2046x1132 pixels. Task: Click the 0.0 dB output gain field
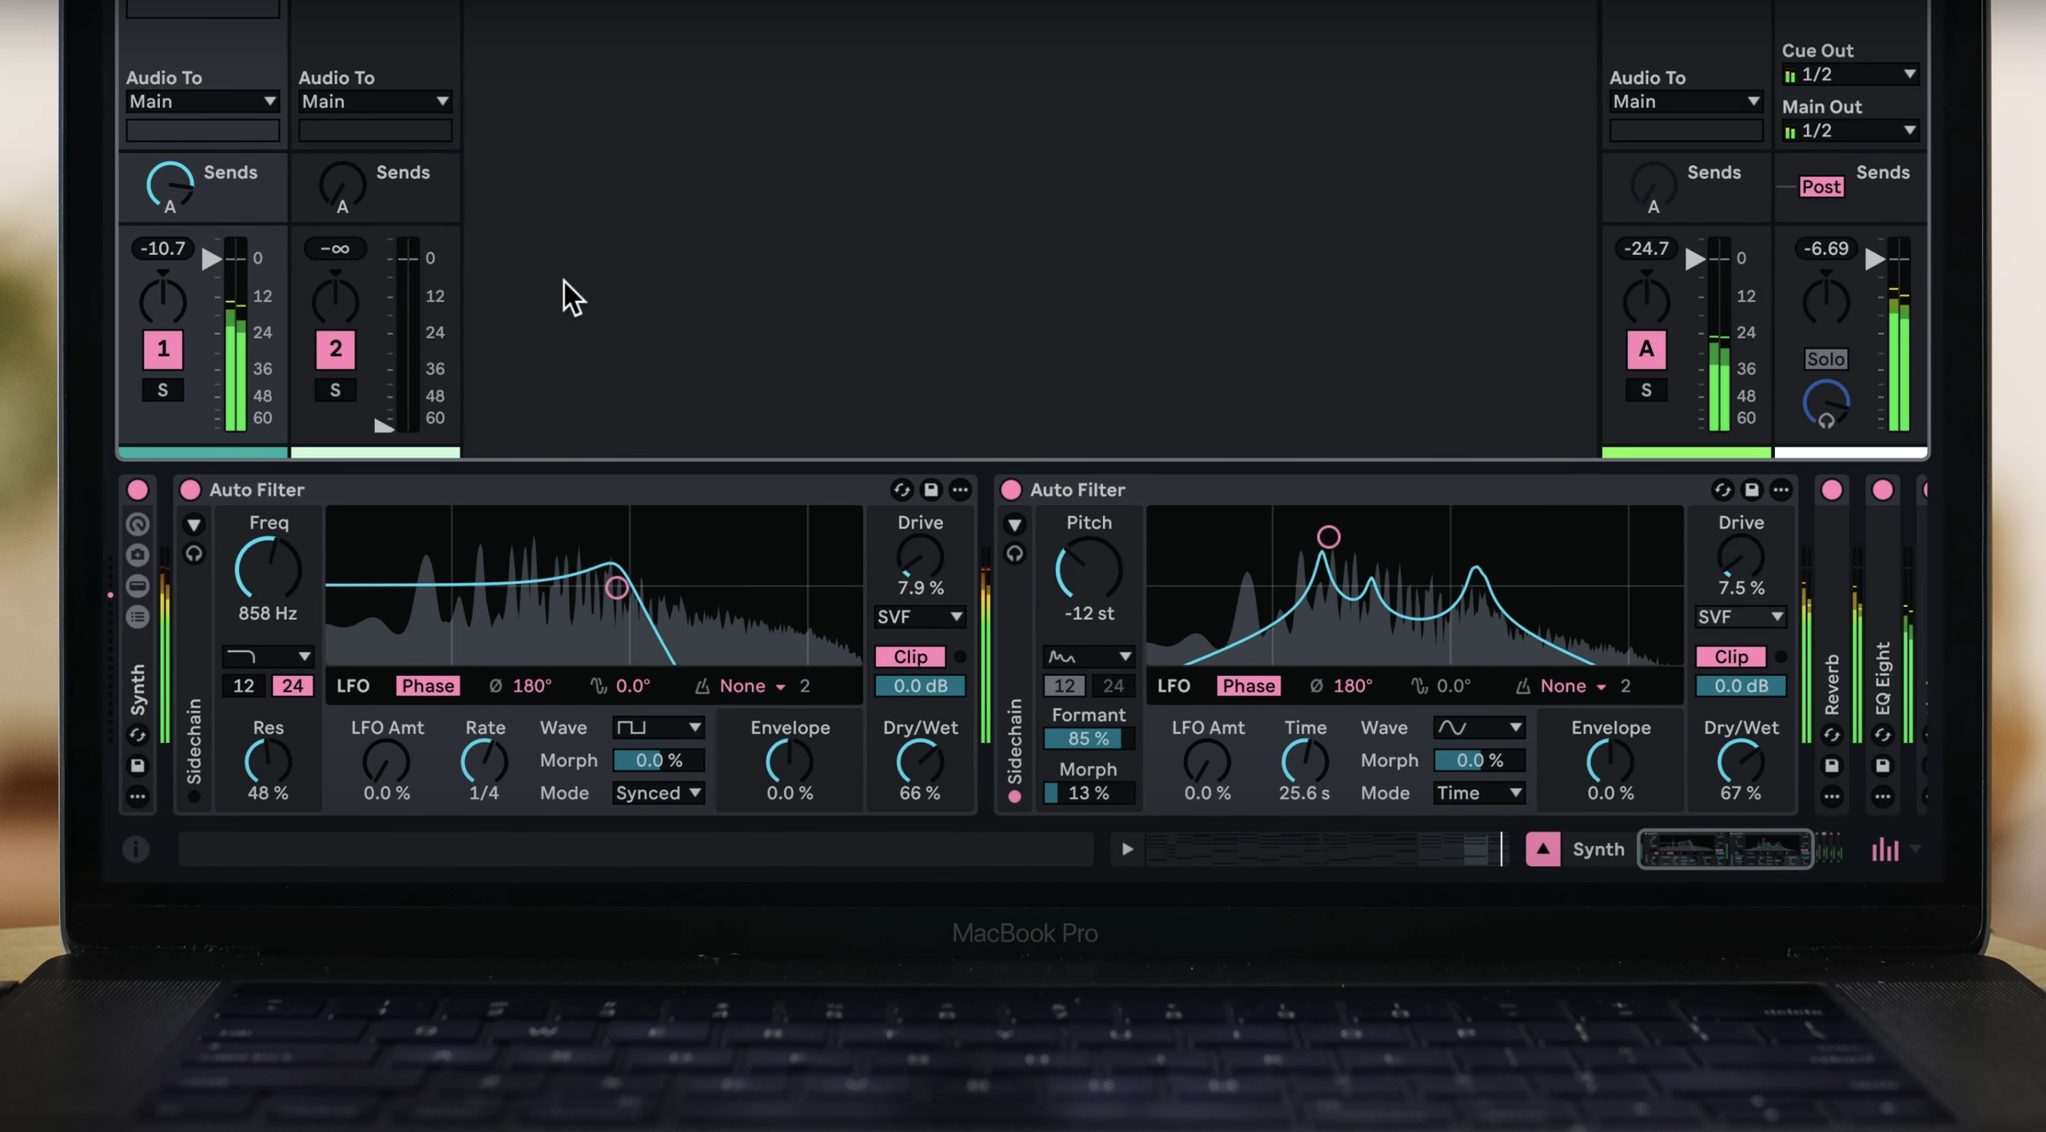[x=920, y=685]
